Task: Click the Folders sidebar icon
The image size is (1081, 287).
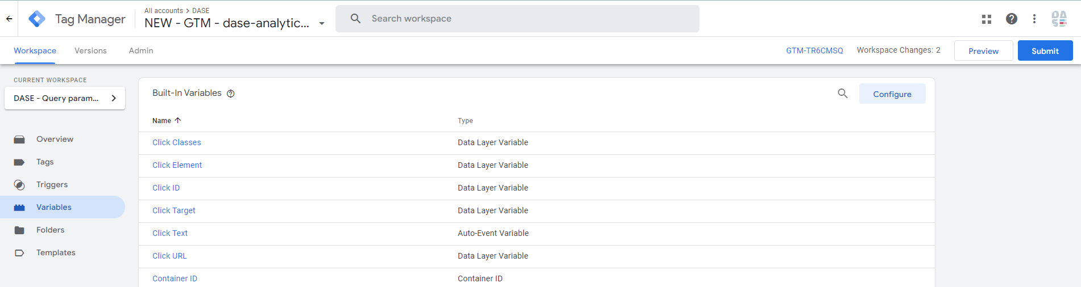Action: pyautogui.click(x=19, y=230)
